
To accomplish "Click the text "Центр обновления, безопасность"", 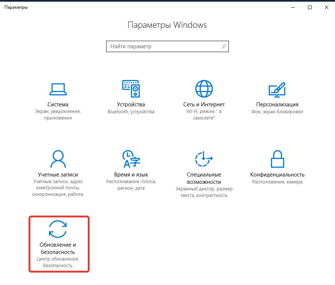I will pyautogui.click(x=58, y=262).
